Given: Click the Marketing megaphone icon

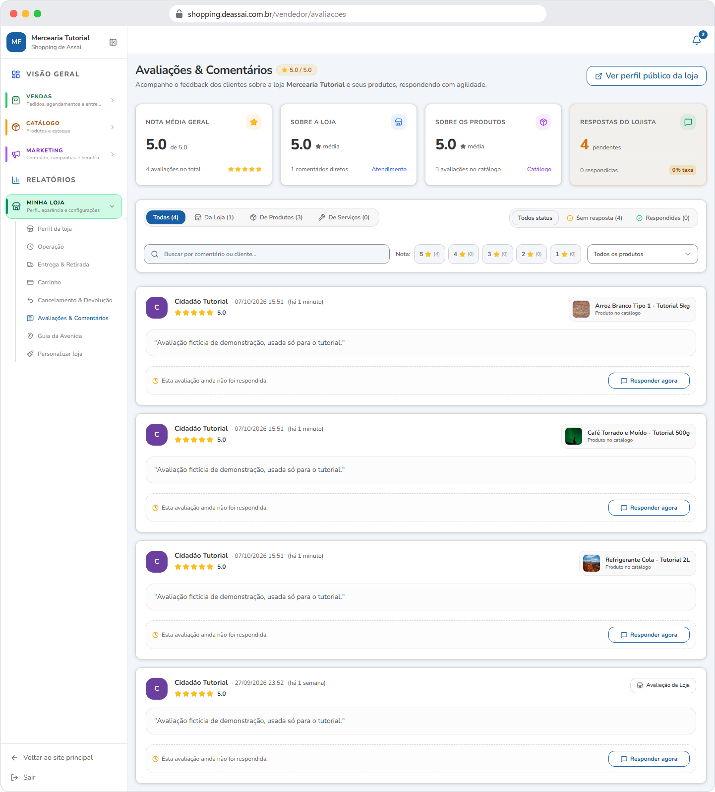Looking at the screenshot, I should (x=16, y=154).
